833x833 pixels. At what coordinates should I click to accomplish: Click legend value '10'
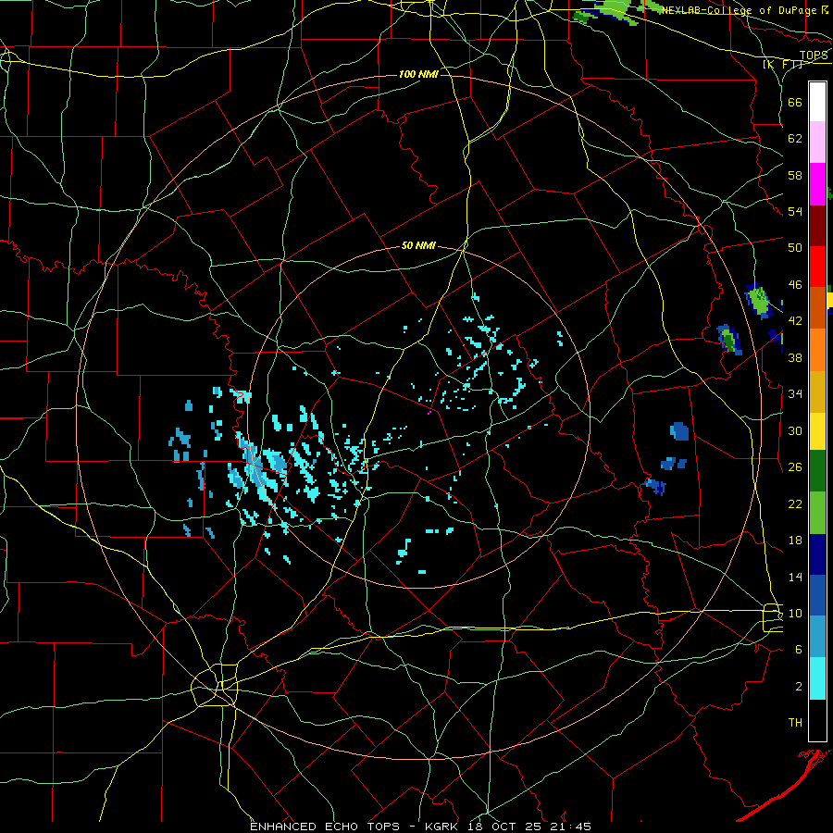click(795, 613)
